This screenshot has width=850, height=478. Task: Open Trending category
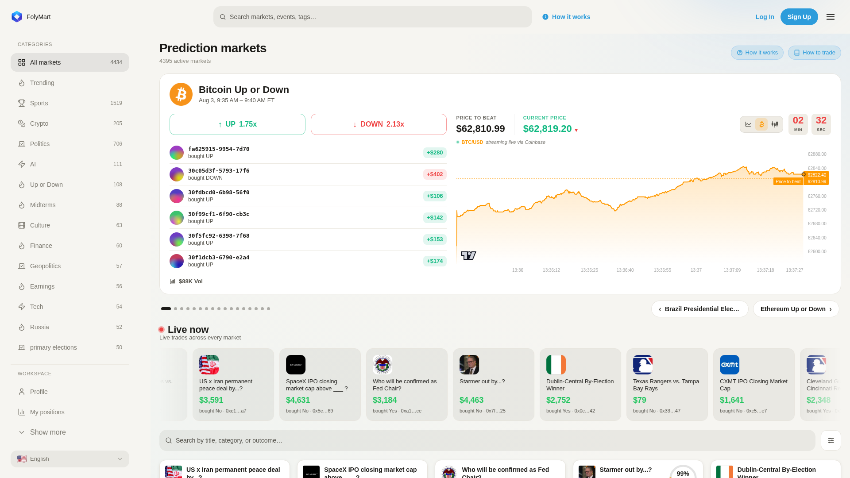point(70,83)
